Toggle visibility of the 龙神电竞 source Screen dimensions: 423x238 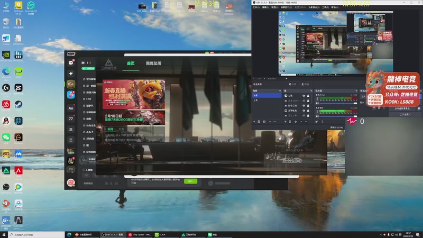tap(304, 111)
